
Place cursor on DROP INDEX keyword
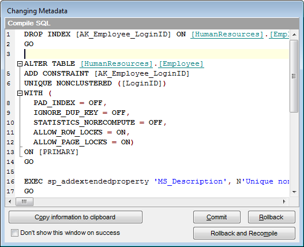47,35
